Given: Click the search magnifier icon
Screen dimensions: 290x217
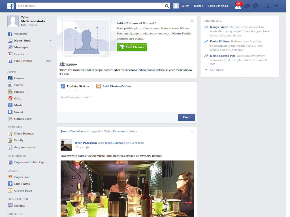Looking at the screenshot, I should coord(167,6).
